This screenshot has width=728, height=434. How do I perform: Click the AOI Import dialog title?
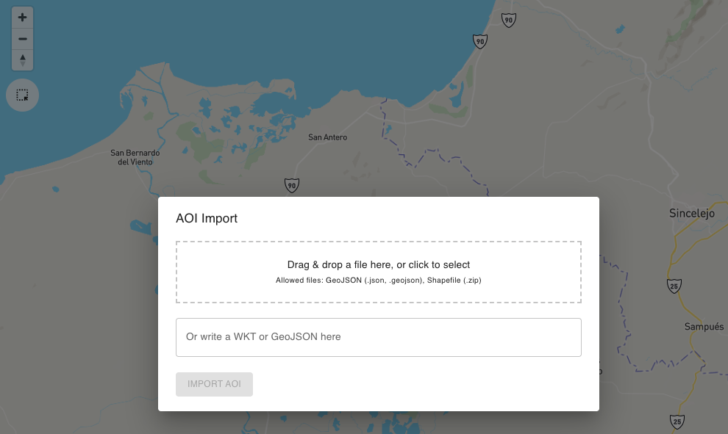pyautogui.click(x=207, y=218)
